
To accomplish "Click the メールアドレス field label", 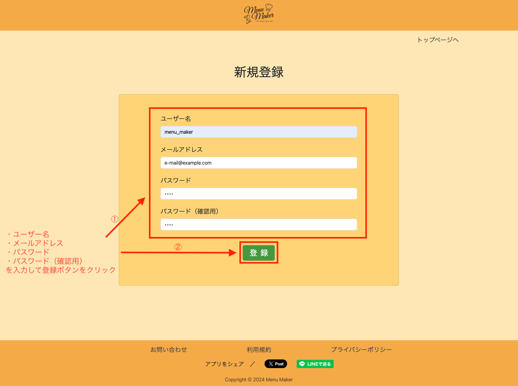I will (x=182, y=149).
